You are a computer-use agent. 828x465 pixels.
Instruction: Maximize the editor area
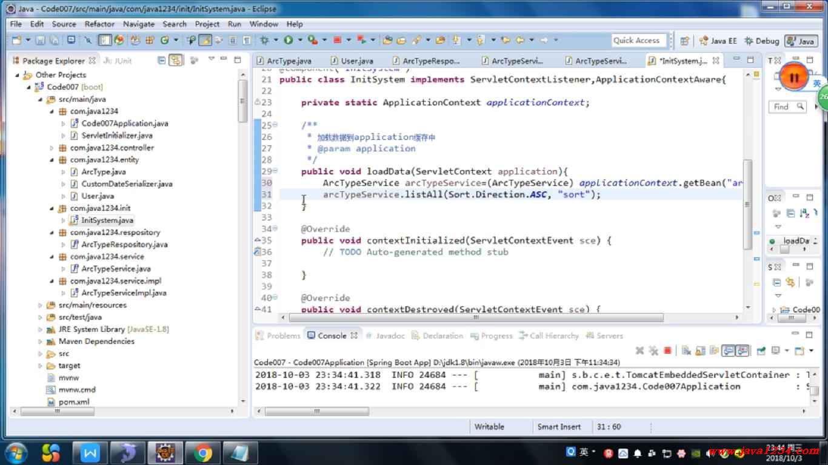[x=751, y=59]
